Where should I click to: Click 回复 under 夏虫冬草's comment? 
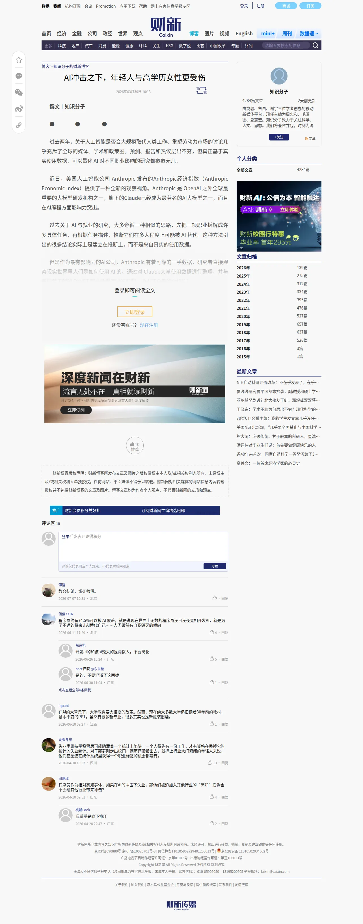tap(224, 763)
